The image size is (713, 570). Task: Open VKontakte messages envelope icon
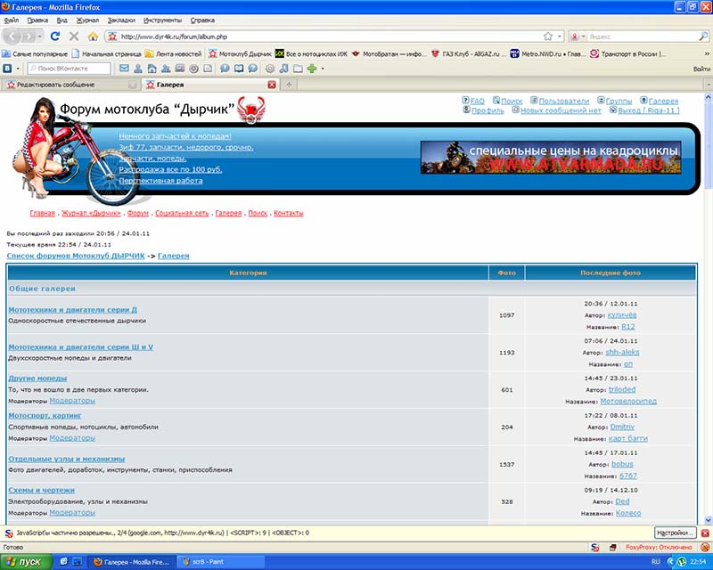124,69
